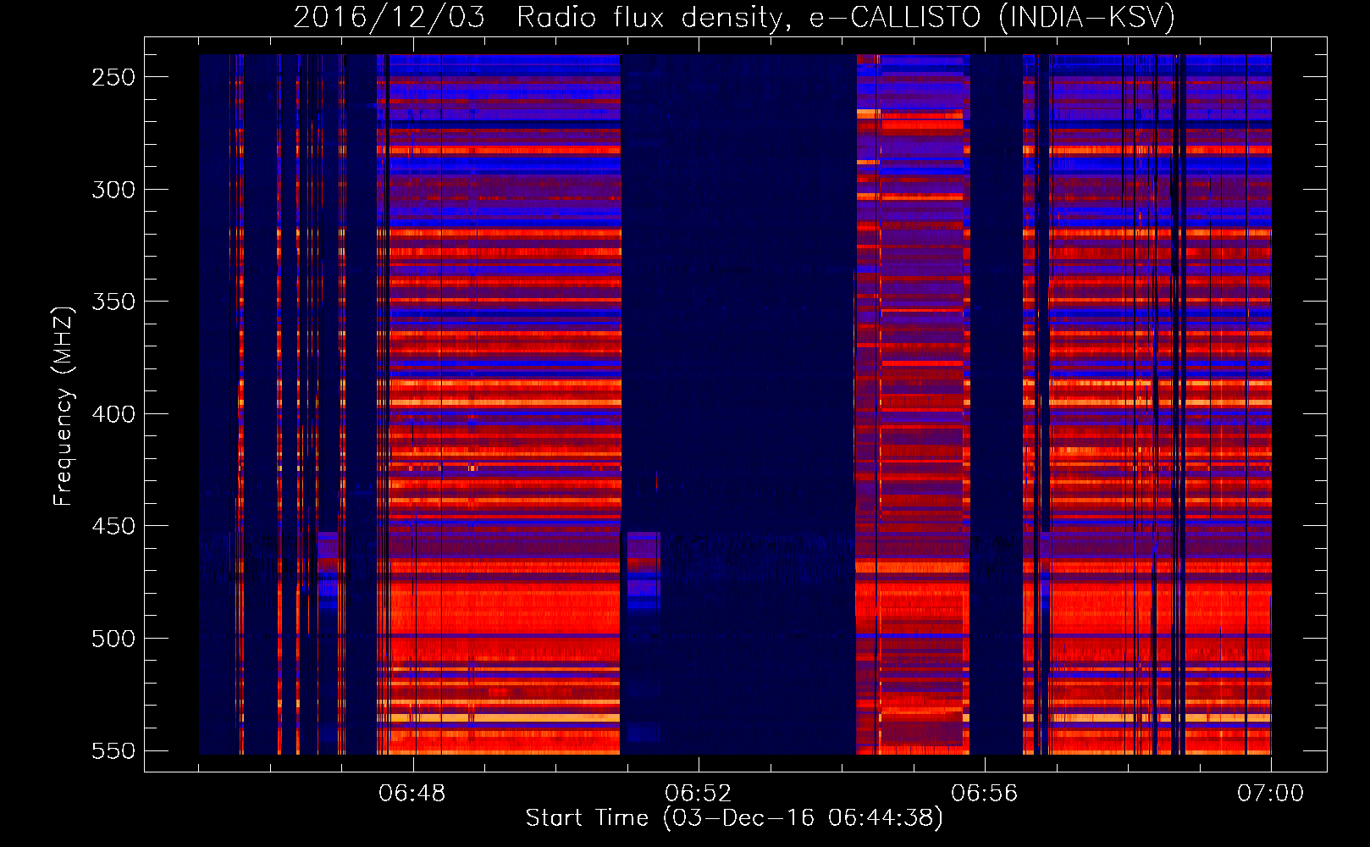Click the 250 frequency tick label

click(113, 77)
